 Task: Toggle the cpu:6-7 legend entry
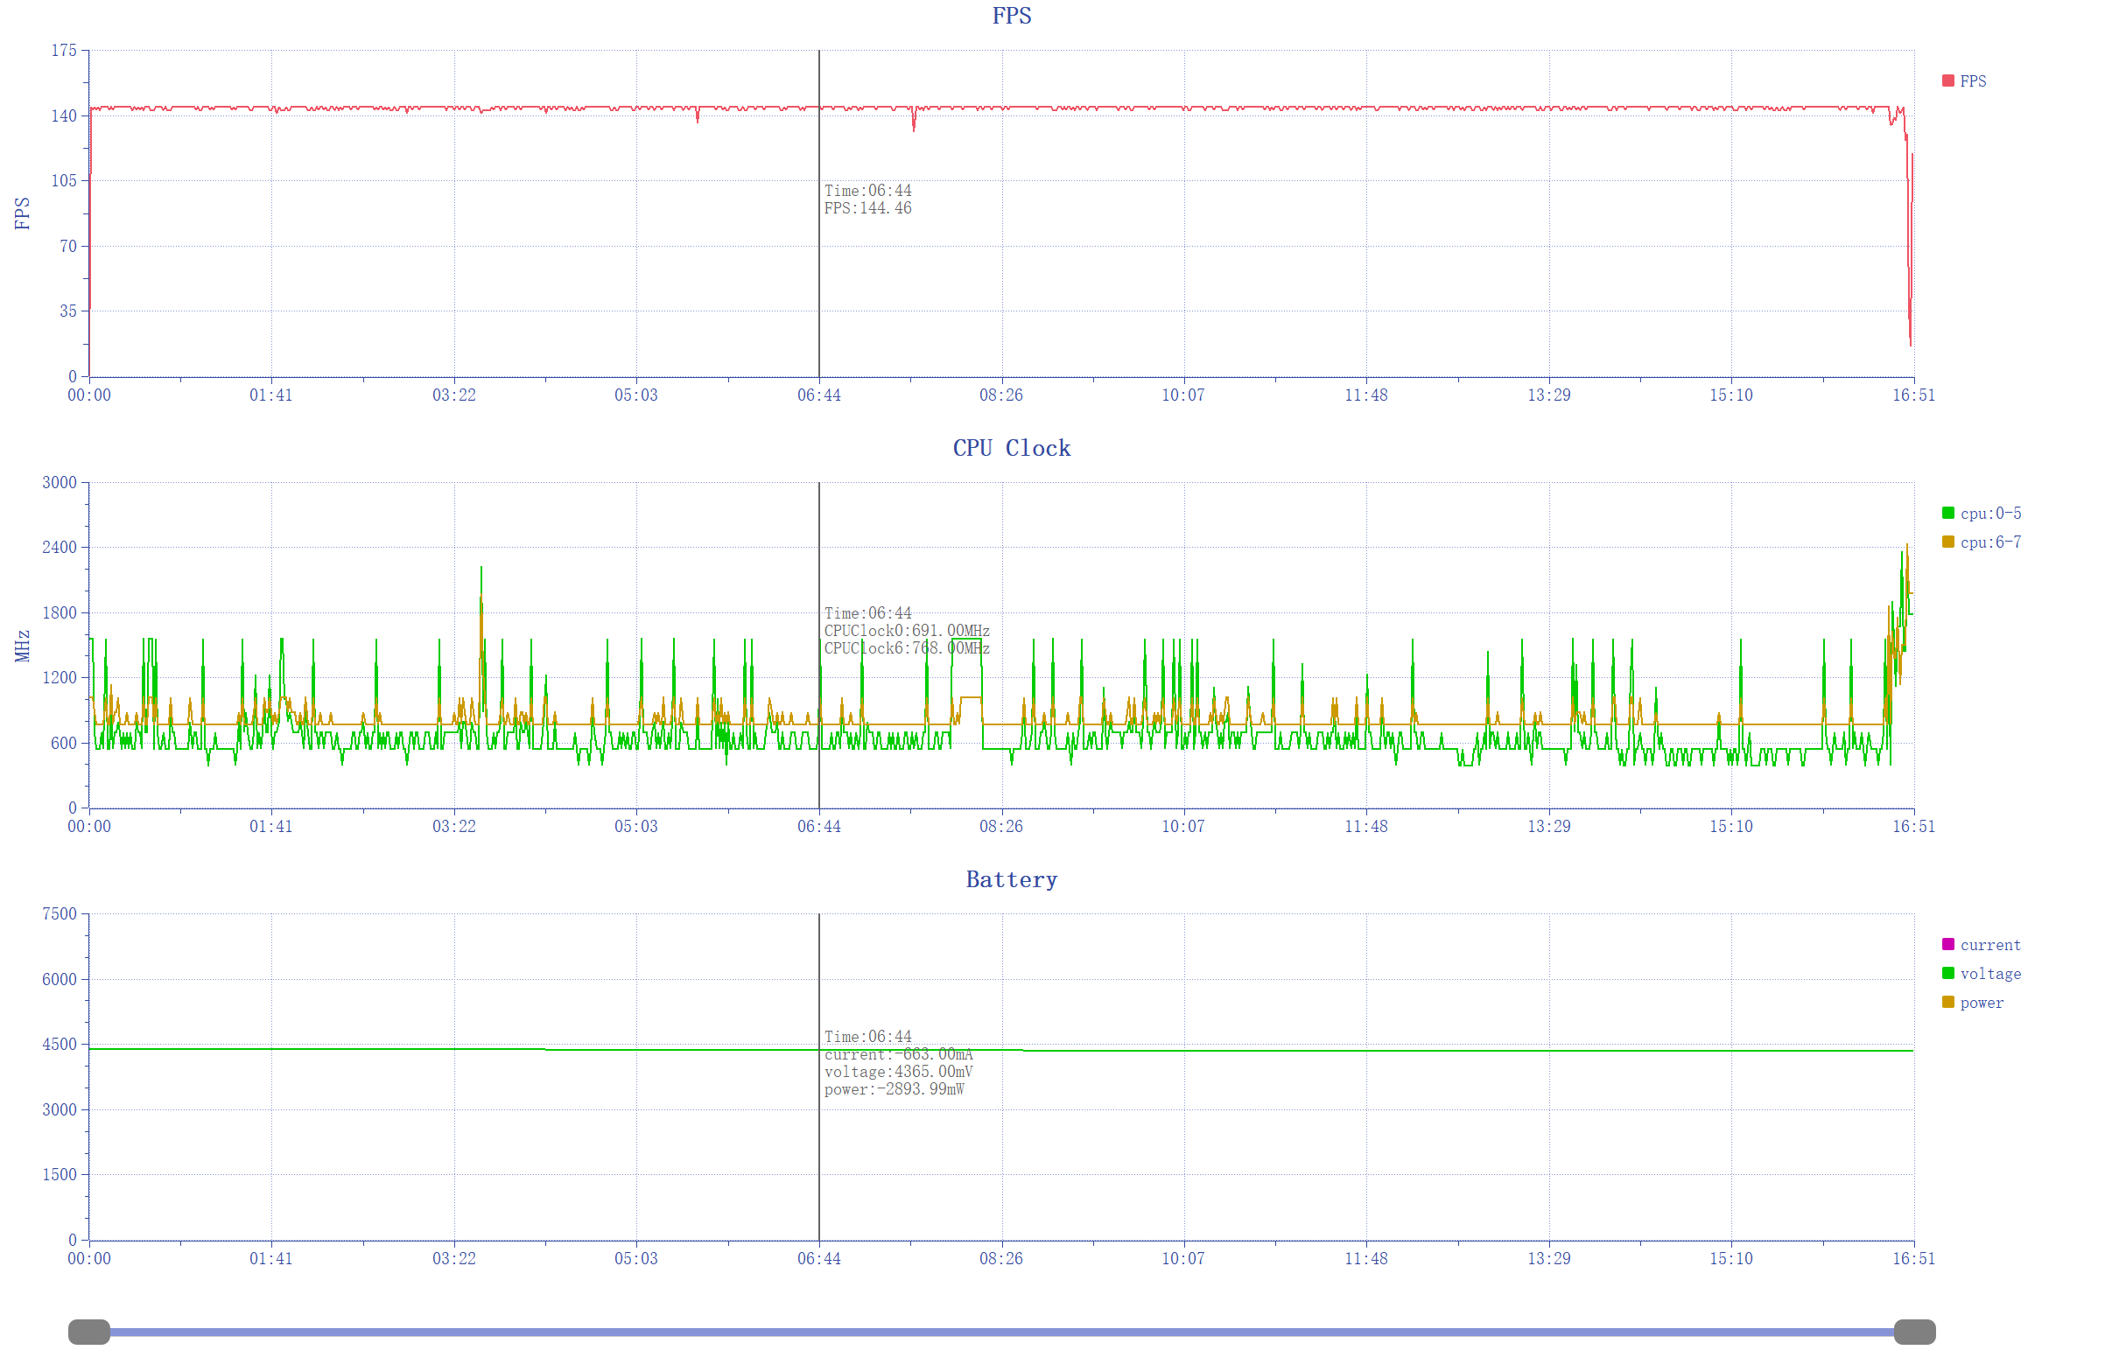1989,542
